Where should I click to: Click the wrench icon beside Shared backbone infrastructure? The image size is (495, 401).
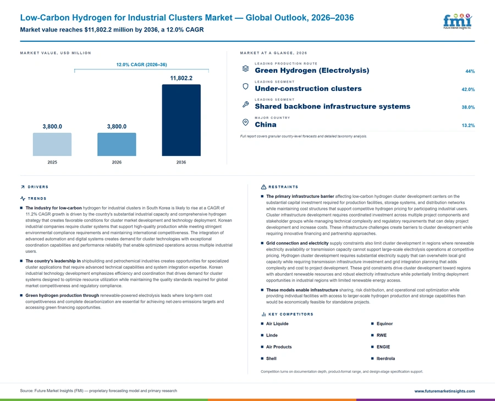click(x=246, y=104)
